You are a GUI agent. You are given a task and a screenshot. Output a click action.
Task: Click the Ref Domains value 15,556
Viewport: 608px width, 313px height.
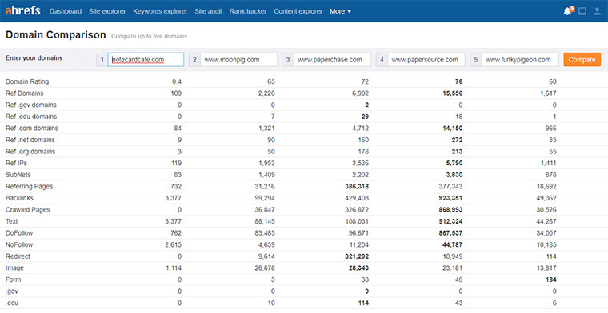point(453,93)
